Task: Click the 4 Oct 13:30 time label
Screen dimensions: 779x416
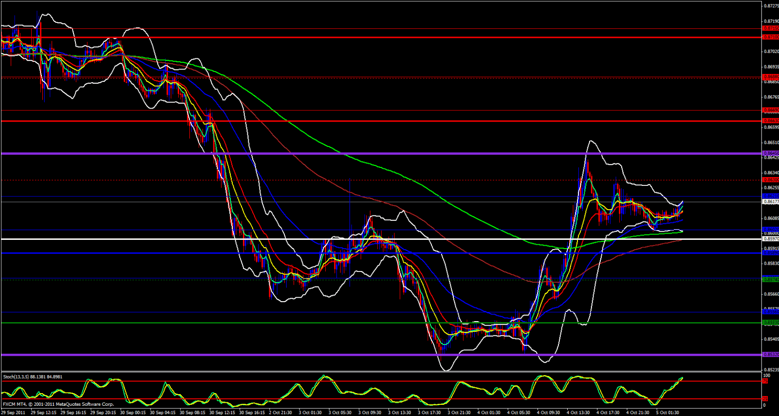Action: click(578, 413)
